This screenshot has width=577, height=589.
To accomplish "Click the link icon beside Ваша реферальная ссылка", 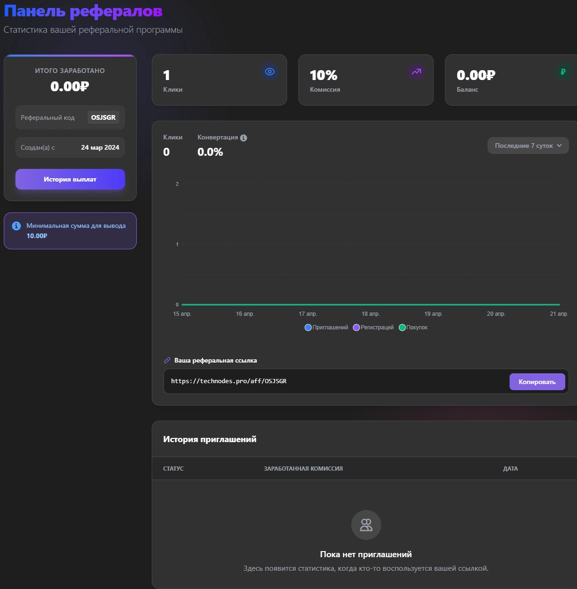I will pos(167,360).
